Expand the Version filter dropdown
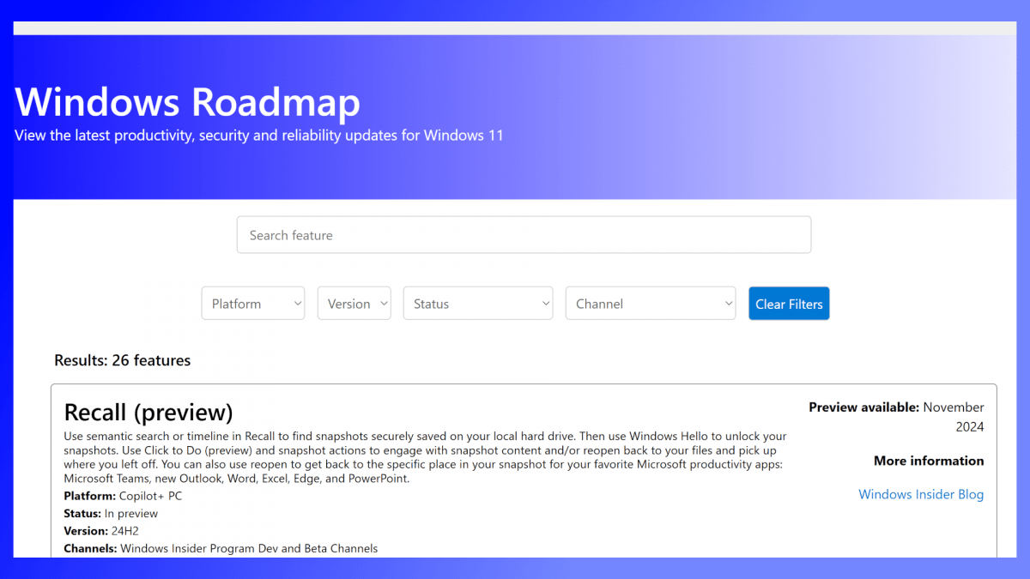1030x579 pixels. pos(354,304)
